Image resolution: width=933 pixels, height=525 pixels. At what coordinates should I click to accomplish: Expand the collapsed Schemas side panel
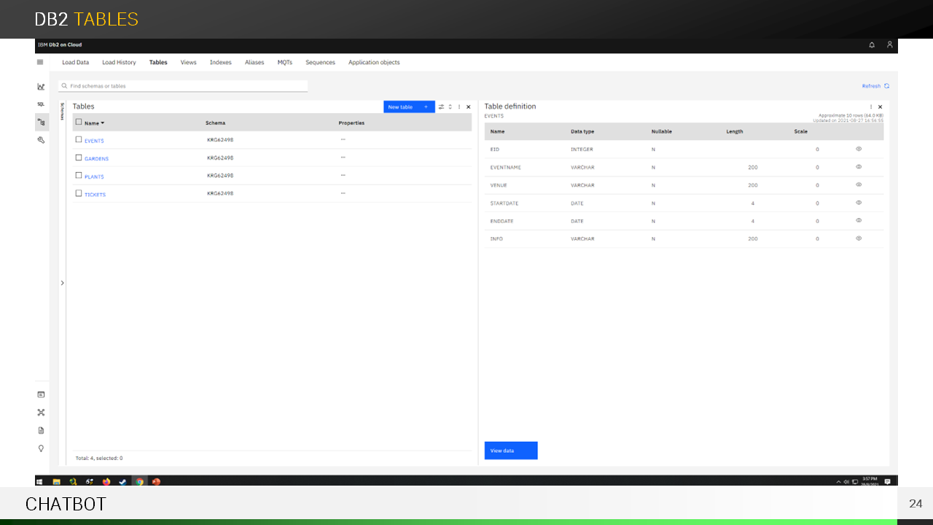[62, 283]
